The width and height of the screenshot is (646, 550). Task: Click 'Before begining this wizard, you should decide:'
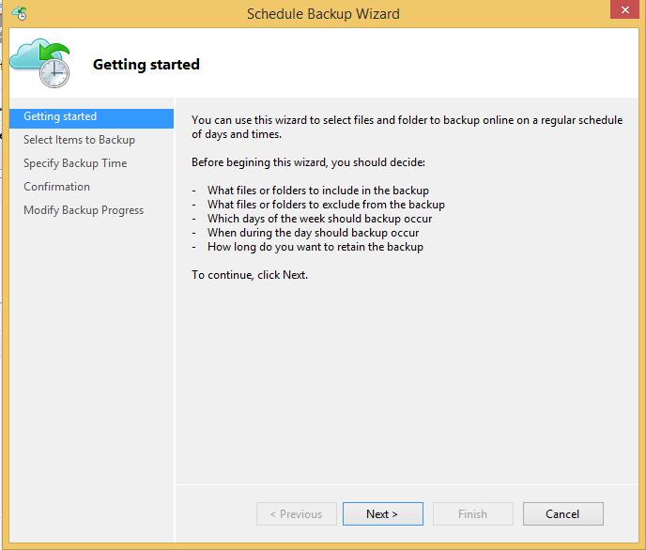[308, 162]
